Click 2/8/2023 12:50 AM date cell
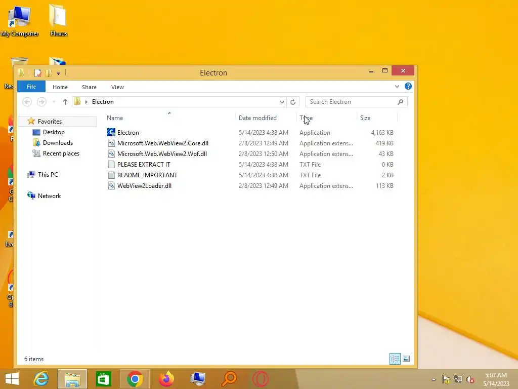The height and width of the screenshot is (389, 518). (263, 154)
